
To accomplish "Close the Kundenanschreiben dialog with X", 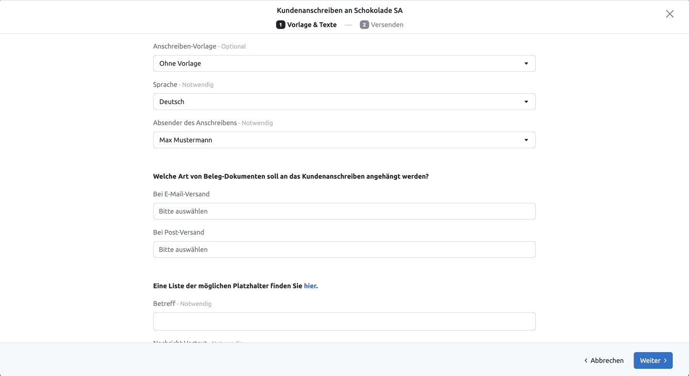I will [670, 14].
